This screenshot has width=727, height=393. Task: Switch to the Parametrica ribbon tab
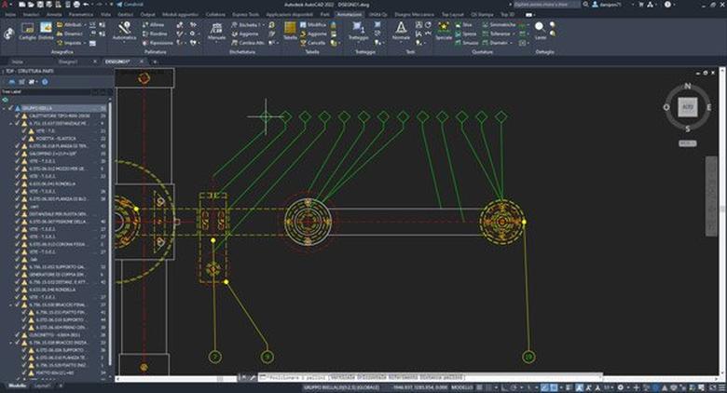(81, 15)
